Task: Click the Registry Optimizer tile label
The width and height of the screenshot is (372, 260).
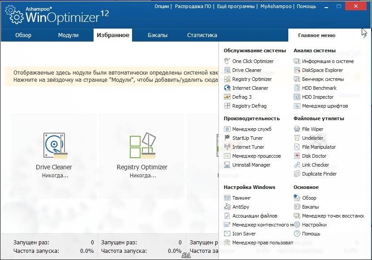Action: (142, 167)
